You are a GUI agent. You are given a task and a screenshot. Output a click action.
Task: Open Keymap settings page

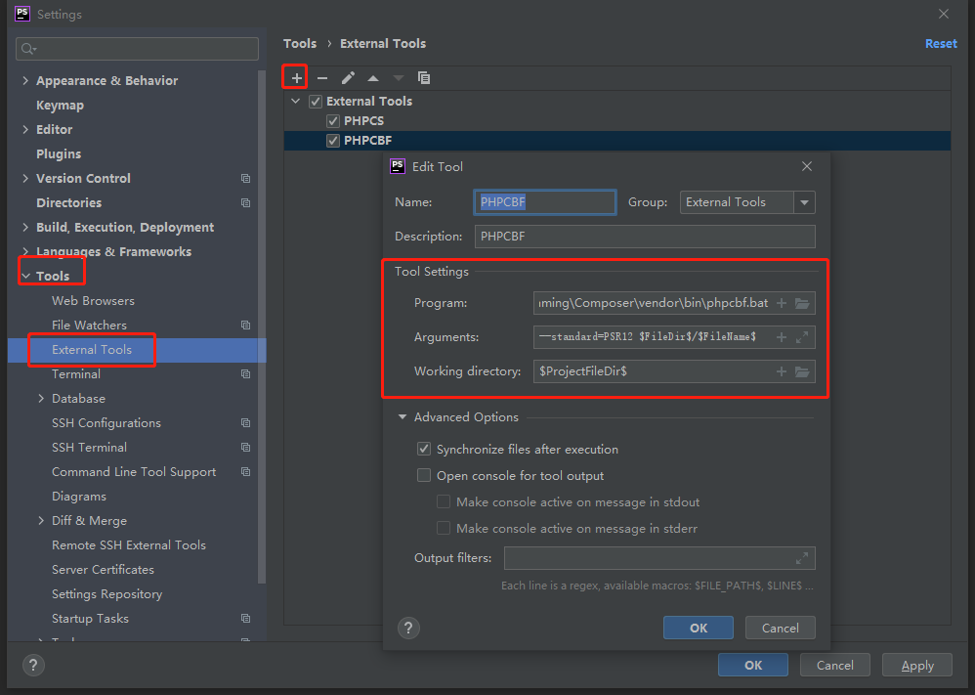(x=60, y=106)
